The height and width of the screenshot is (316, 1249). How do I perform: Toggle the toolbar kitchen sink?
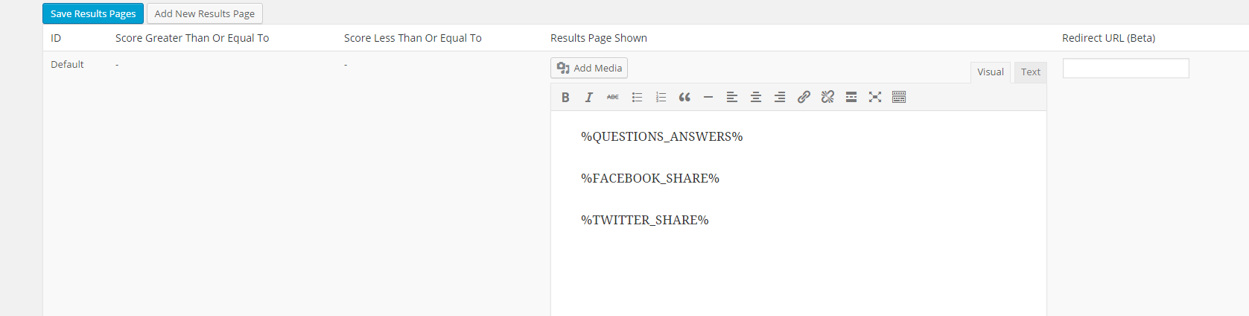coord(899,97)
